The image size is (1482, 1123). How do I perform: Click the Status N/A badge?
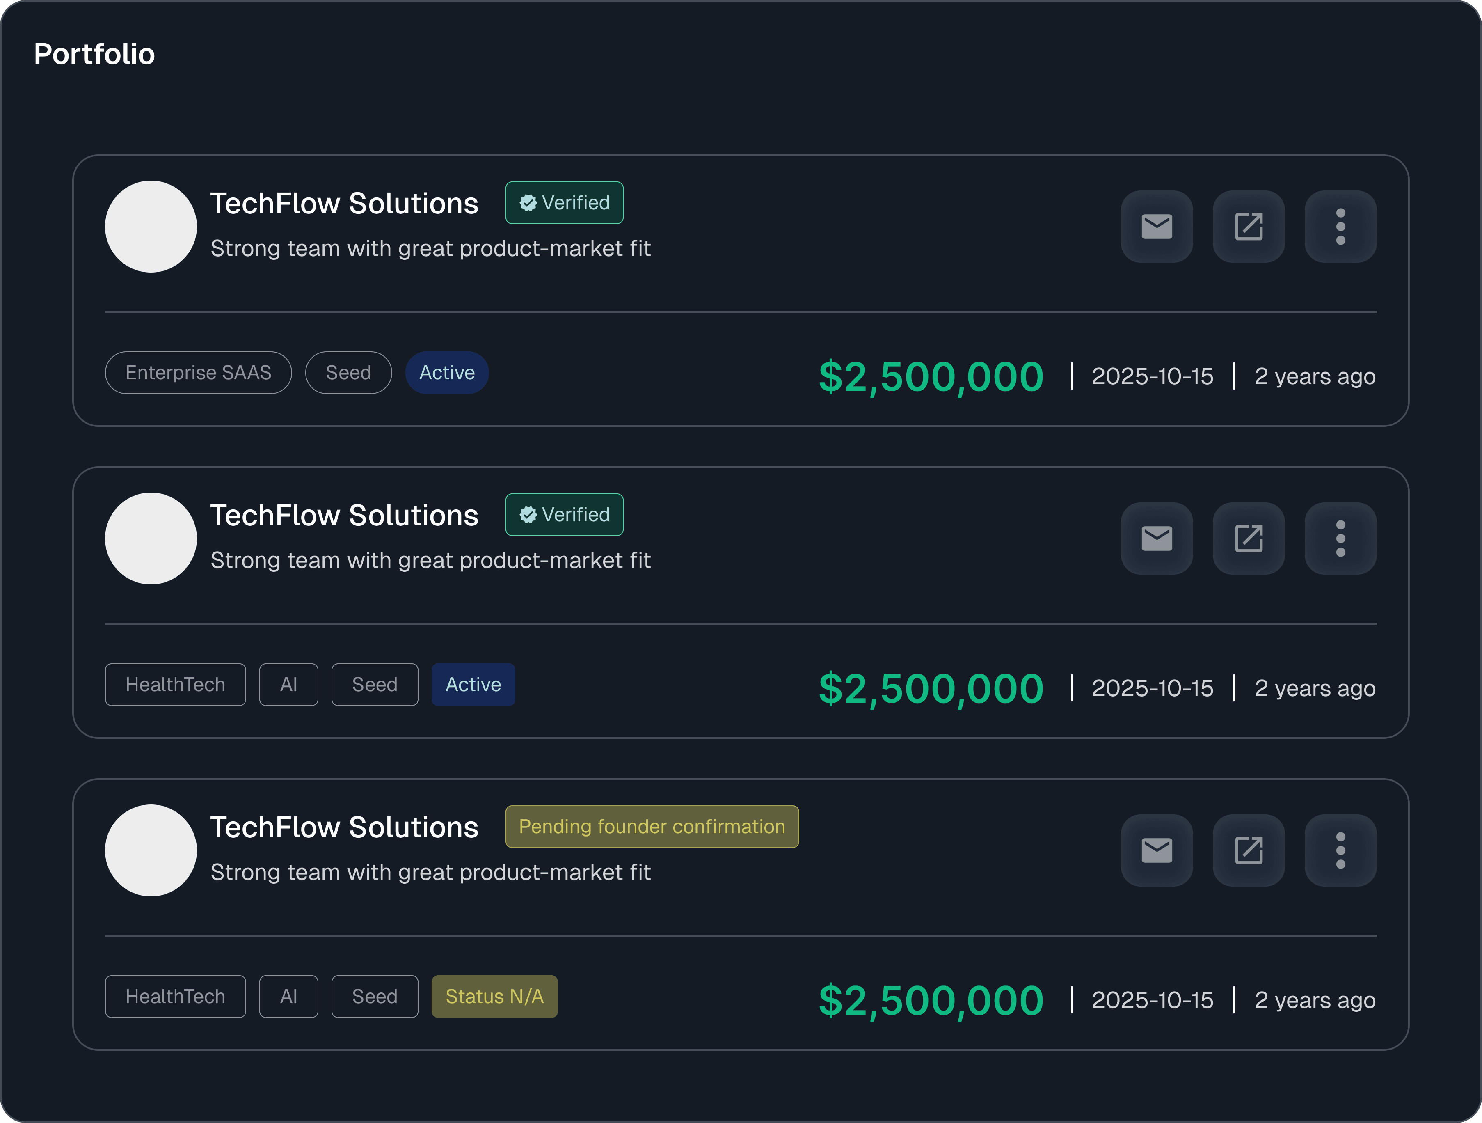coord(494,996)
